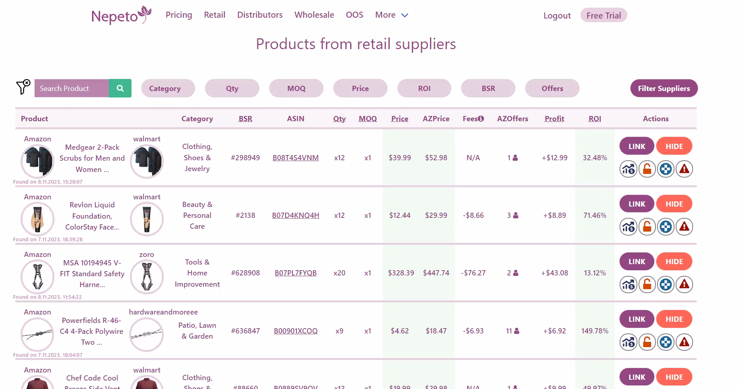Open the Offers filter dropdown
The width and height of the screenshot is (739, 389).
click(552, 88)
